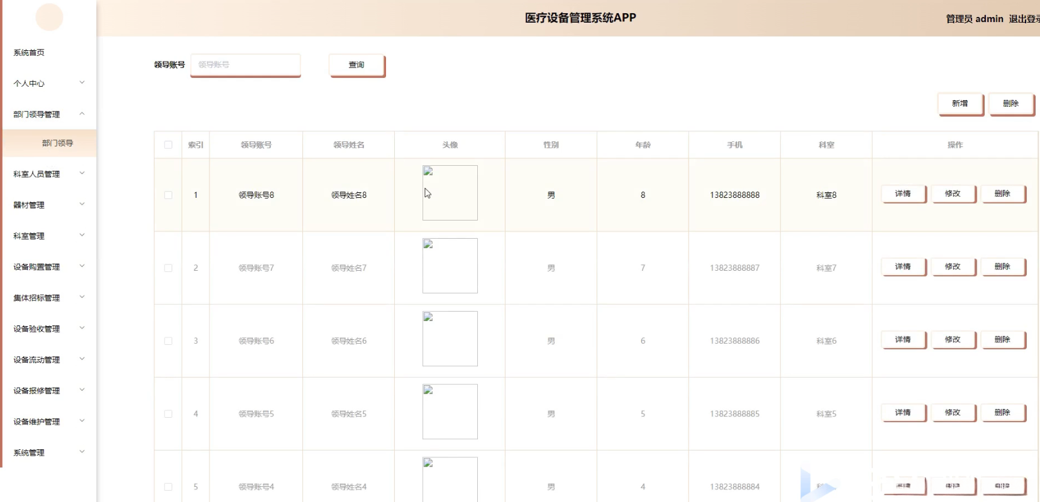Expand the 系统管理 chevron
The image size is (1040, 502).
pyautogui.click(x=82, y=451)
